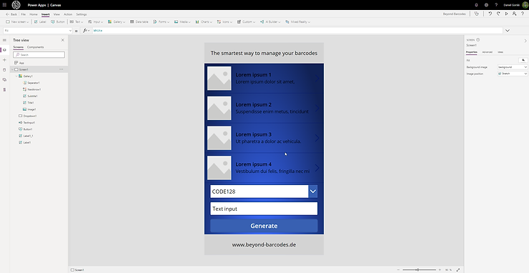The image size is (529, 273).
Task: Open the Data cylinder icon in sidebar
Action: [4, 70]
